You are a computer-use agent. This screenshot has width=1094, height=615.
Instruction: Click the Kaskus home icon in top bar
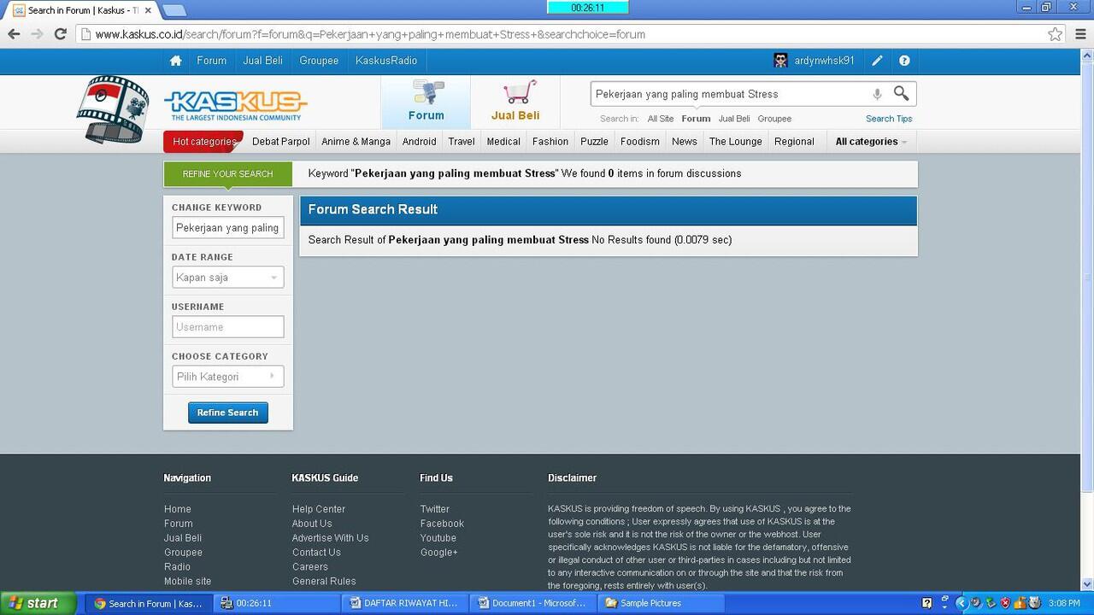pyautogui.click(x=176, y=61)
